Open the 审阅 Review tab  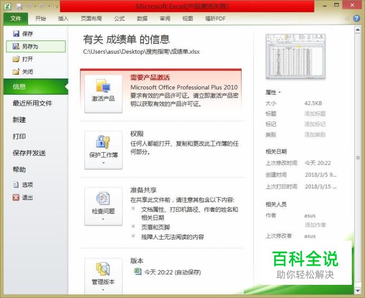tap(165, 18)
